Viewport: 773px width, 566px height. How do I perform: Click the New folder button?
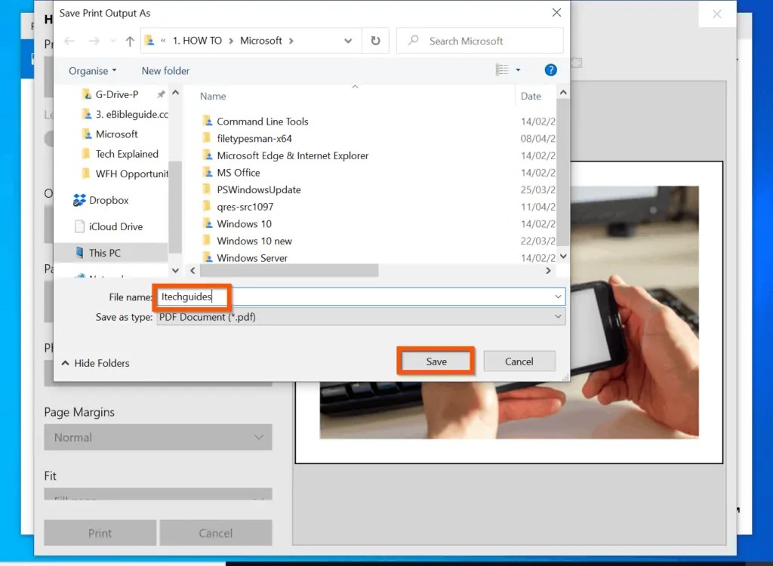(165, 70)
